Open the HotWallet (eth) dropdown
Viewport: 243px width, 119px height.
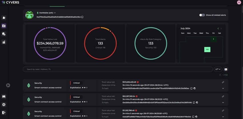pos(55,13)
